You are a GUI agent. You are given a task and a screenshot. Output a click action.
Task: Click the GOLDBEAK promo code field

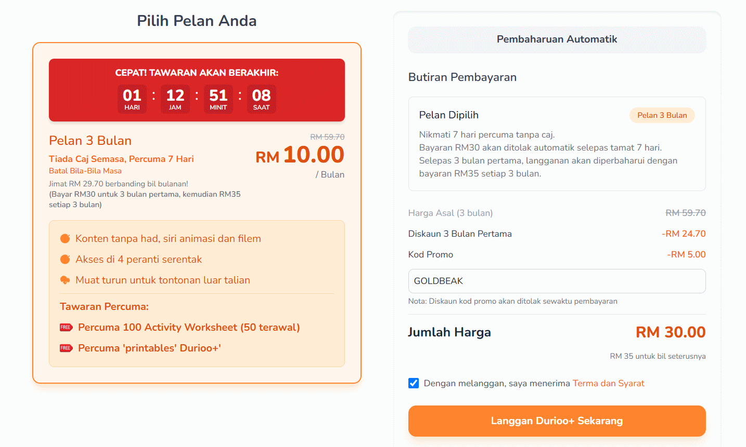tap(557, 281)
